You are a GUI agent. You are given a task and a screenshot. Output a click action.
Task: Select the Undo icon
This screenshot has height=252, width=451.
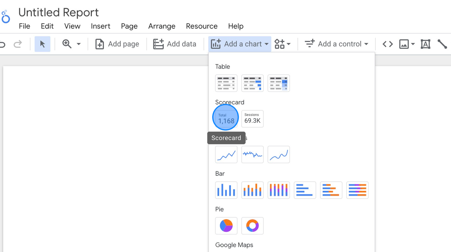2,44
